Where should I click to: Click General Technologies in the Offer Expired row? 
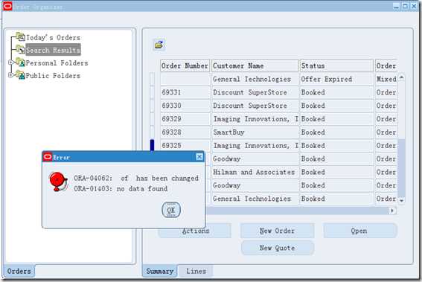[x=255, y=79]
